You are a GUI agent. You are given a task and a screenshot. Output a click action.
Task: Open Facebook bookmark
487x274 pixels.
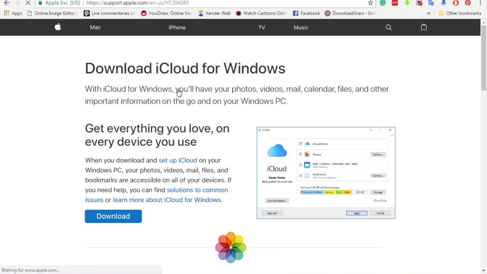tap(306, 13)
